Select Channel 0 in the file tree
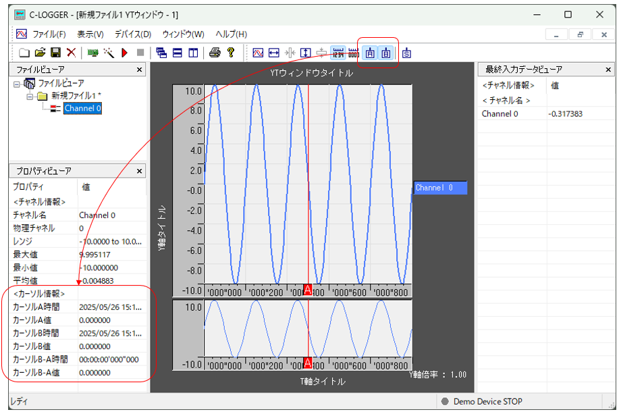Viewport: 621px width, 414px height. [82, 108]
